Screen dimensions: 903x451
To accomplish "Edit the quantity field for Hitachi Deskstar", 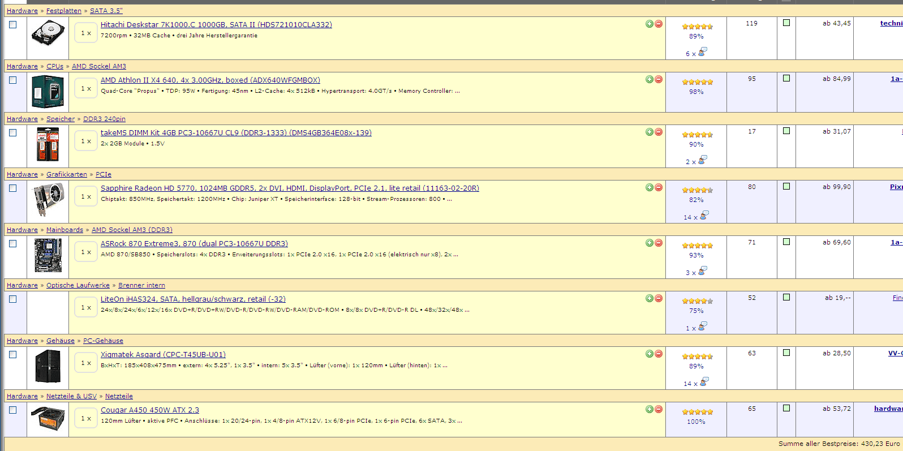I will click(86, 33).
